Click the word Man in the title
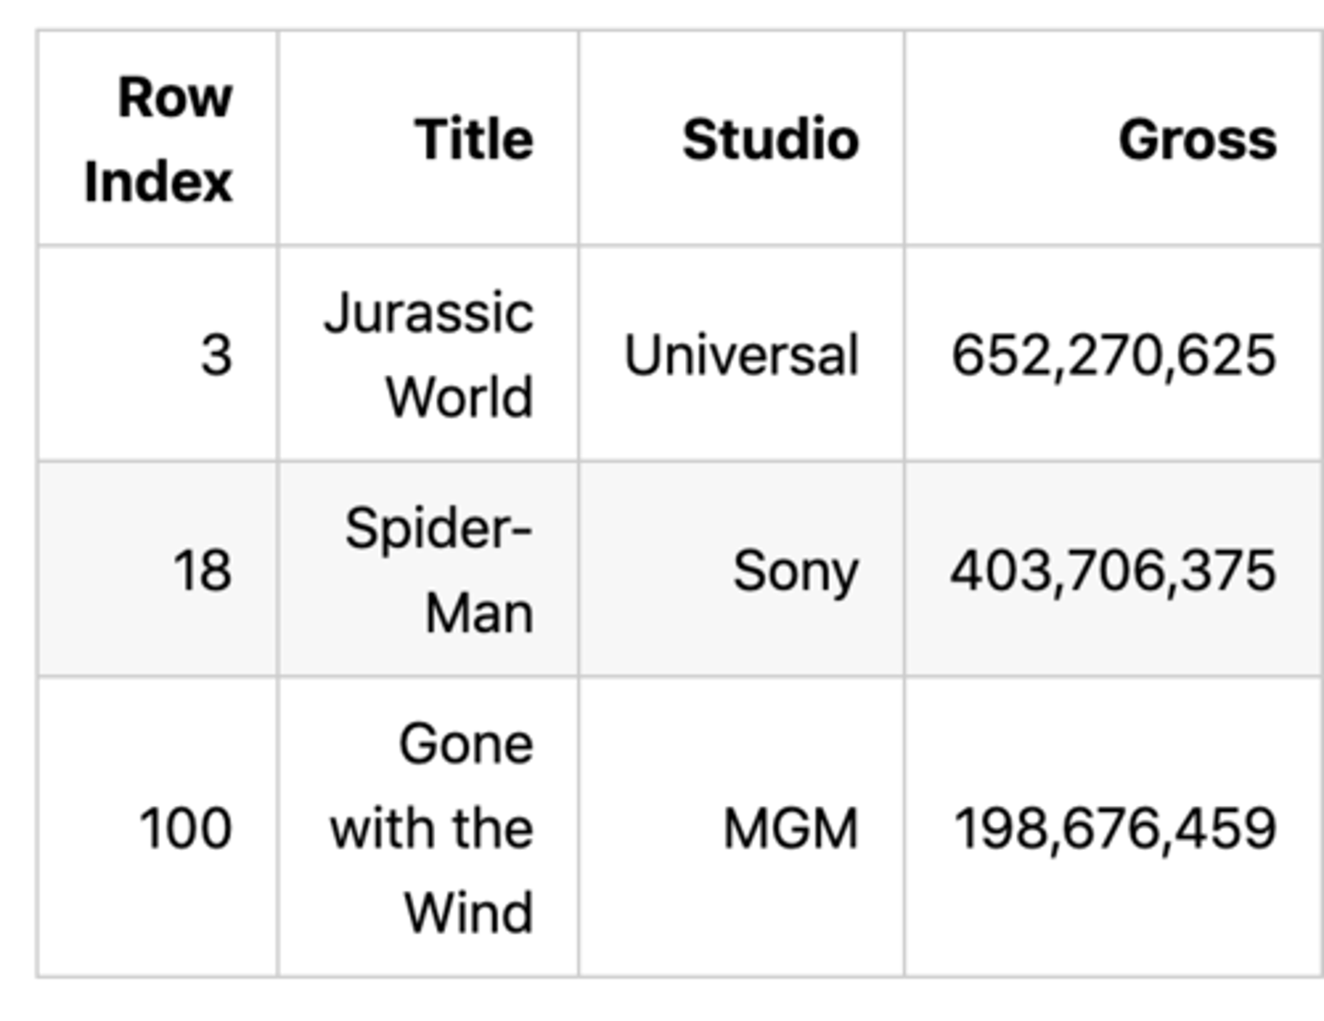 (479, 613)
